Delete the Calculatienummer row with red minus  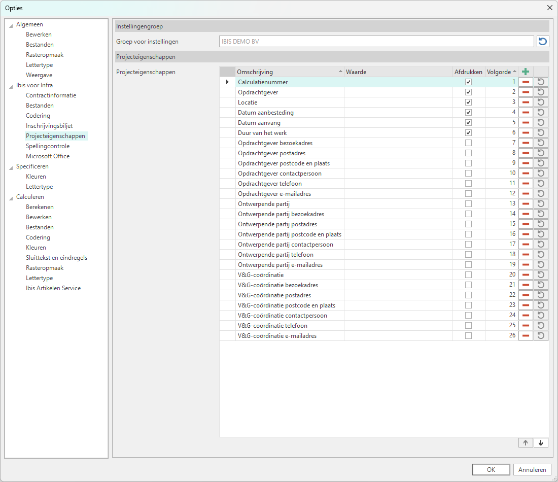point(526,82)
